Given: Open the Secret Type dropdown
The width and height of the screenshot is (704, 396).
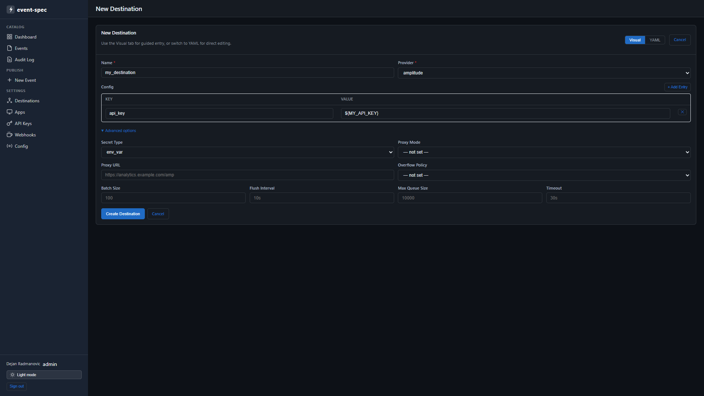Looking at the screenshot, I should point(247,152).
